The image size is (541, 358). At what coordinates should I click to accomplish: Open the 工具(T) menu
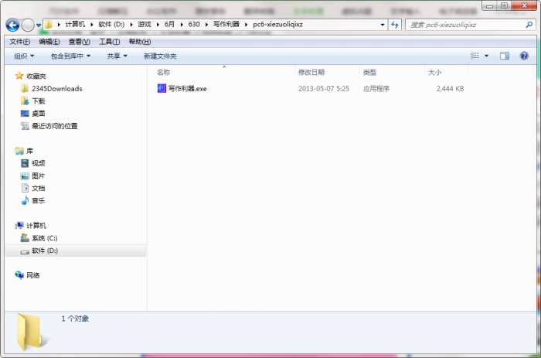click(109, 42)
